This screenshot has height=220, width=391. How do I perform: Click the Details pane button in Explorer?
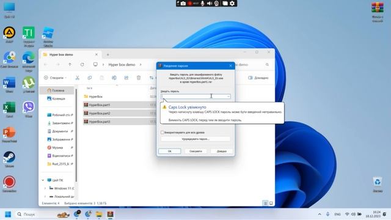coord(258,78)
